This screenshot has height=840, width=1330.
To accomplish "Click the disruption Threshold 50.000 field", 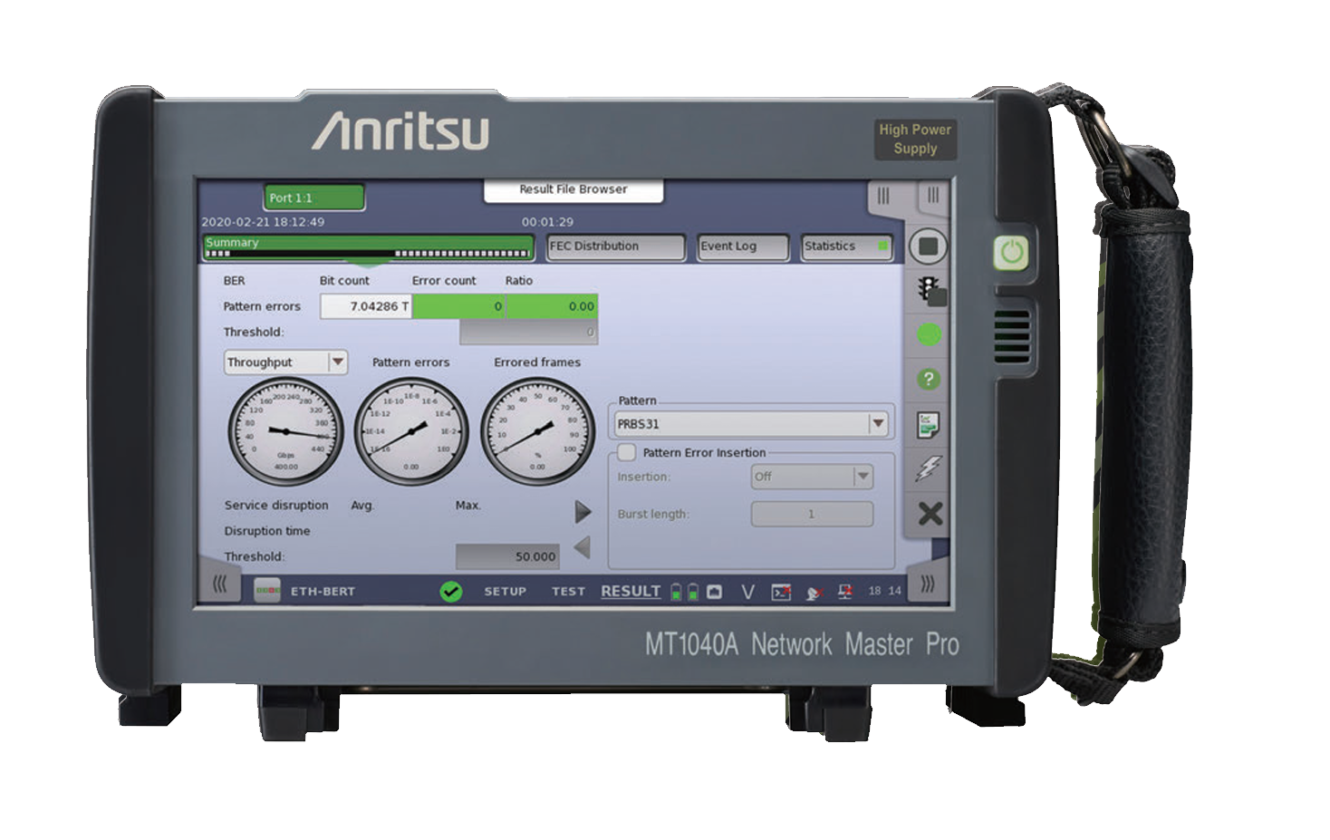I will point(506,556).
